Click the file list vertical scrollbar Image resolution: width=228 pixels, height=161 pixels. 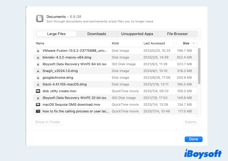coord(199,66)
